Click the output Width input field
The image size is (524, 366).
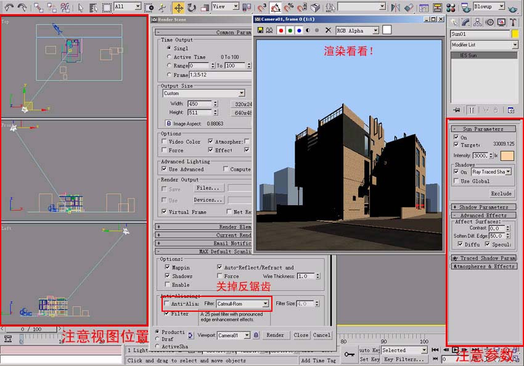(199, 104)
